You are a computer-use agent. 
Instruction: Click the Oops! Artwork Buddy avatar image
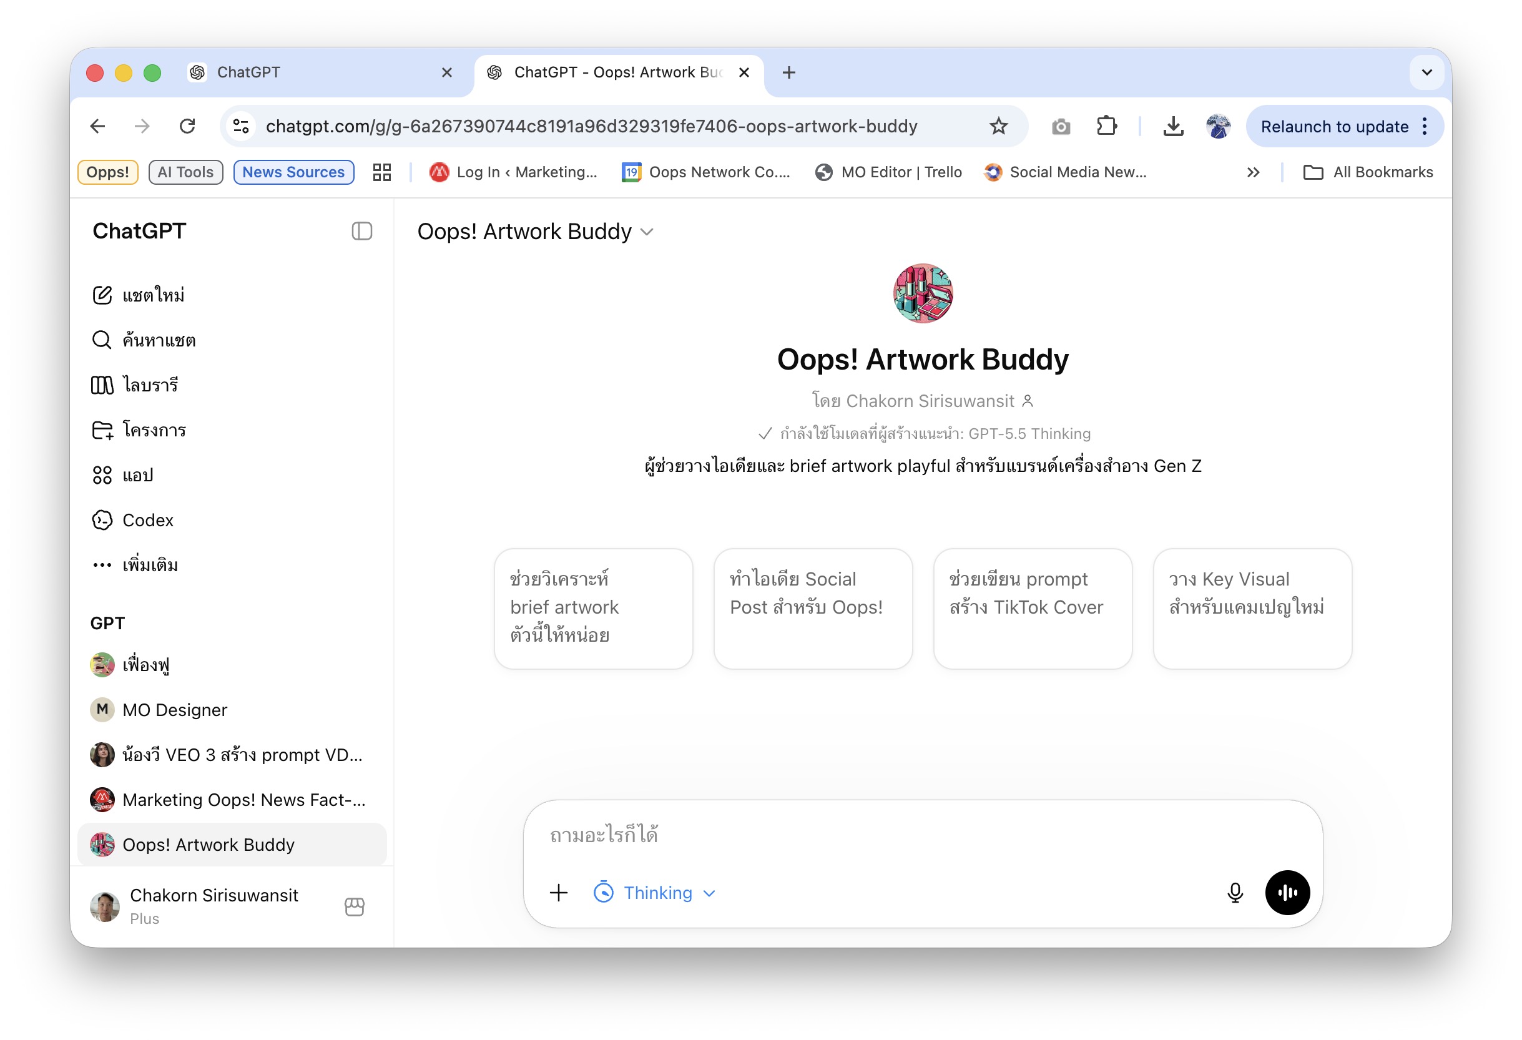click(x=923, y=293)
